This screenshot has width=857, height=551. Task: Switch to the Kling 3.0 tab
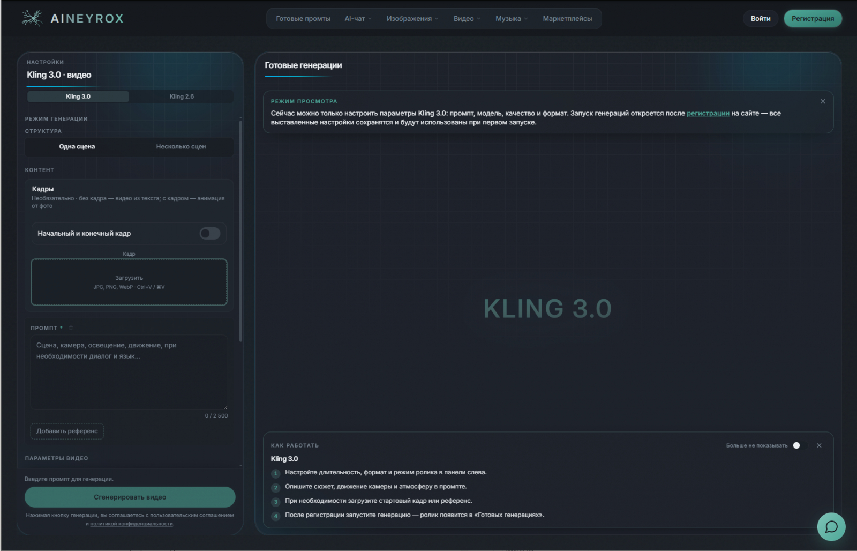78,96
